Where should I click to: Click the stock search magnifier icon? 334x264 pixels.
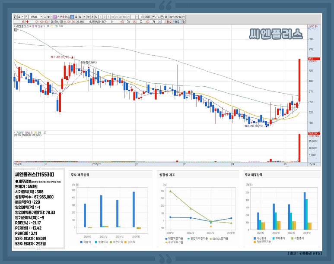tap(45, 17)
